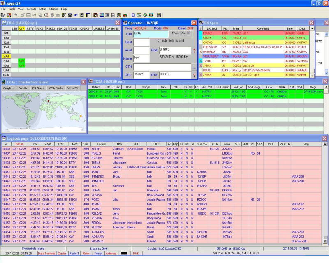Switch to the IOTA Spots map tab
This screenshot has height=263, width=329.
[56, 88]
